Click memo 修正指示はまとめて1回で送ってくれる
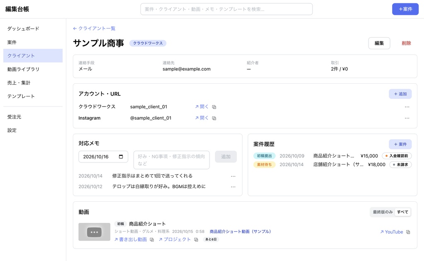 tap(152, 176)
